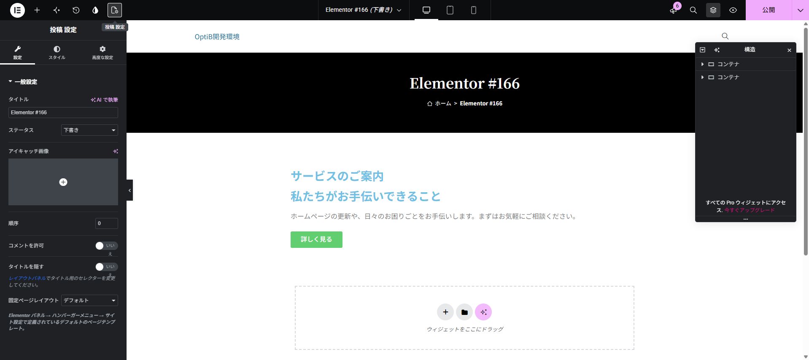Click the タイトル input field
This screenshot has height=360, width=809.
[x=63, y=113]
